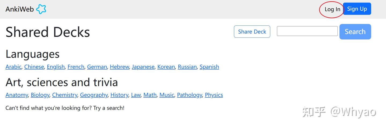Viewport: 386px width, 129px height.
Task: Focus the deck search text field
Action: pos(307,31)
